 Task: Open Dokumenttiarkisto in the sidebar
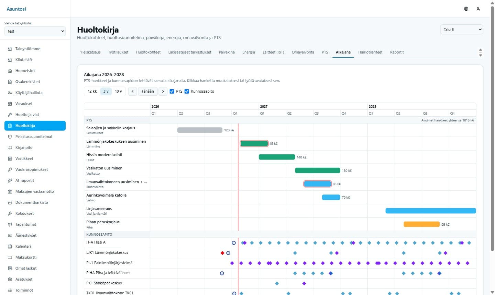click(35, 202)
